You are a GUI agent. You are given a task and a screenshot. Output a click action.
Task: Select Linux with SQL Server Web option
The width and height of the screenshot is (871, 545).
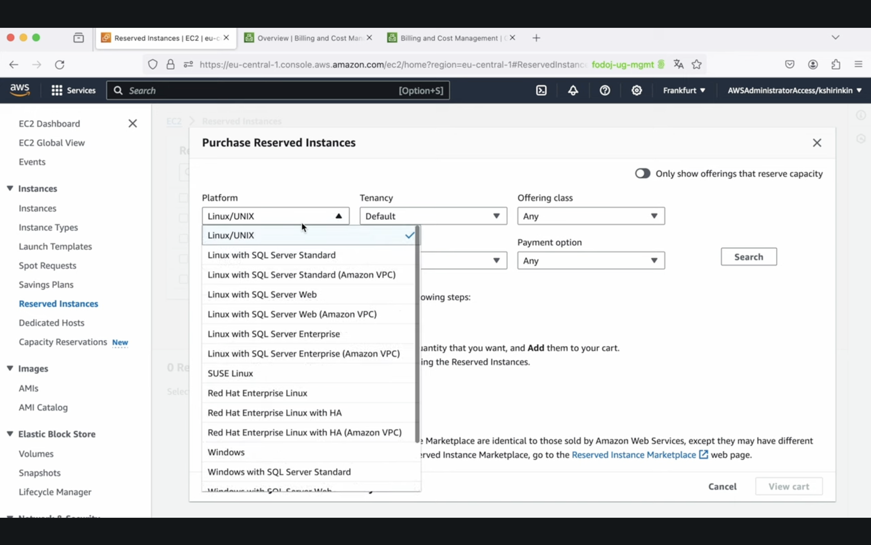click(x=309, y=294)
